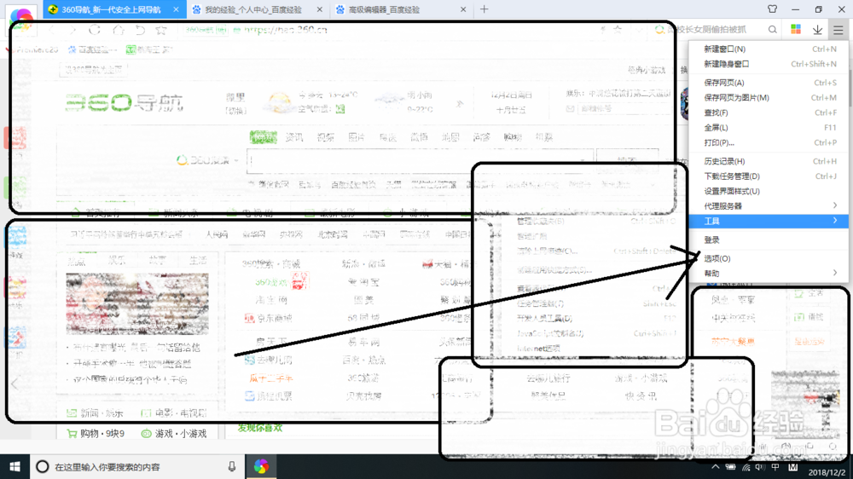The image size is (853, 479).
Task: Select 保存网页(A) menu item
Action: 769,83
